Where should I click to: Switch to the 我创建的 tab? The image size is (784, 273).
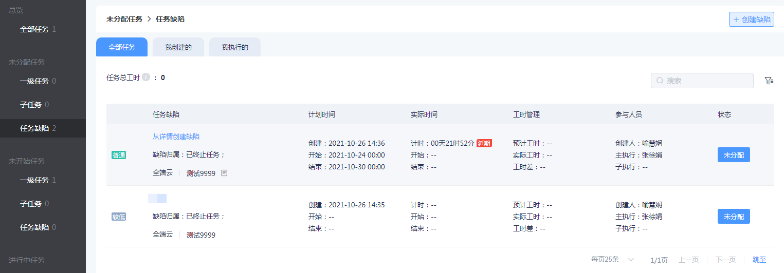(x=178, y=47)
